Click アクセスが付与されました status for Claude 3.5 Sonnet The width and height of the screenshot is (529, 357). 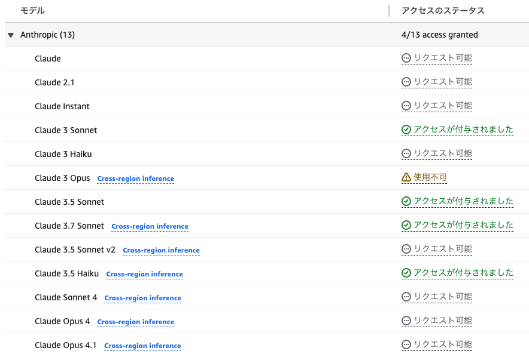(x=463, y=202)
